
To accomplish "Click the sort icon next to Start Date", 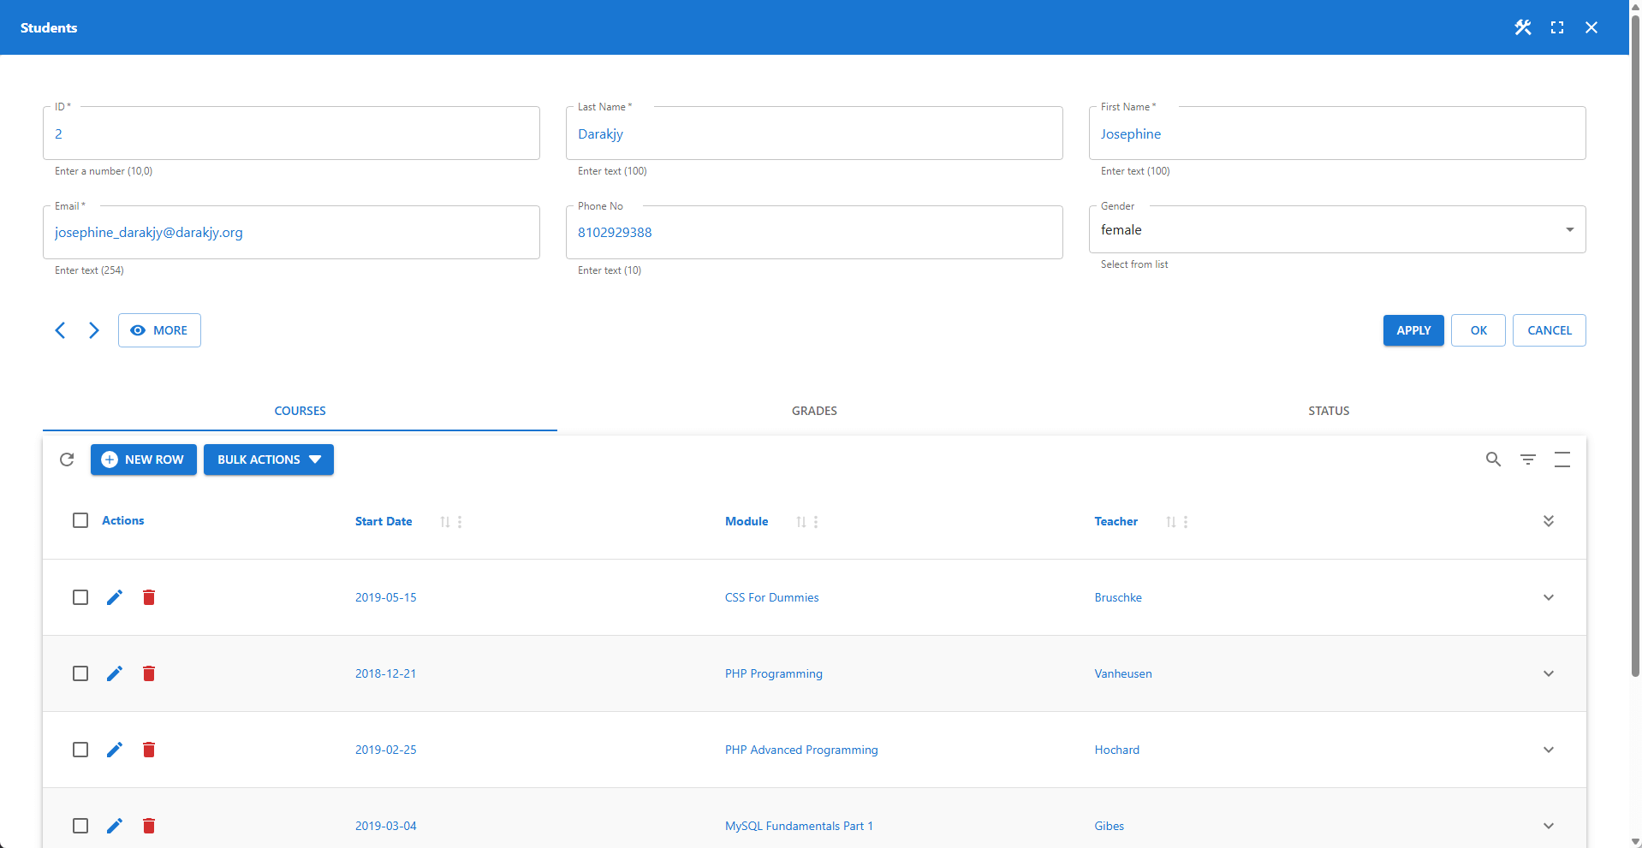I will click(x=444, y=521).
